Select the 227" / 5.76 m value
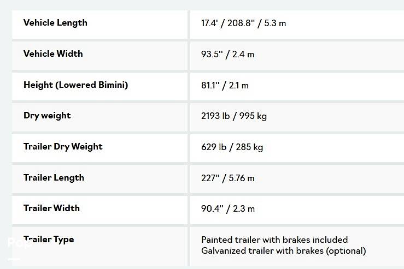Viewport: 404px width, 269px height. pyautogui.click(x=227, y=178)
